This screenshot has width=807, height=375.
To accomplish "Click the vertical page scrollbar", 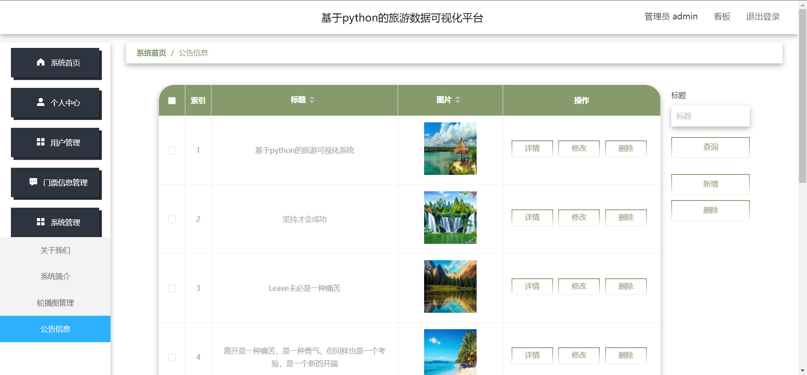I will pos(802,96).
